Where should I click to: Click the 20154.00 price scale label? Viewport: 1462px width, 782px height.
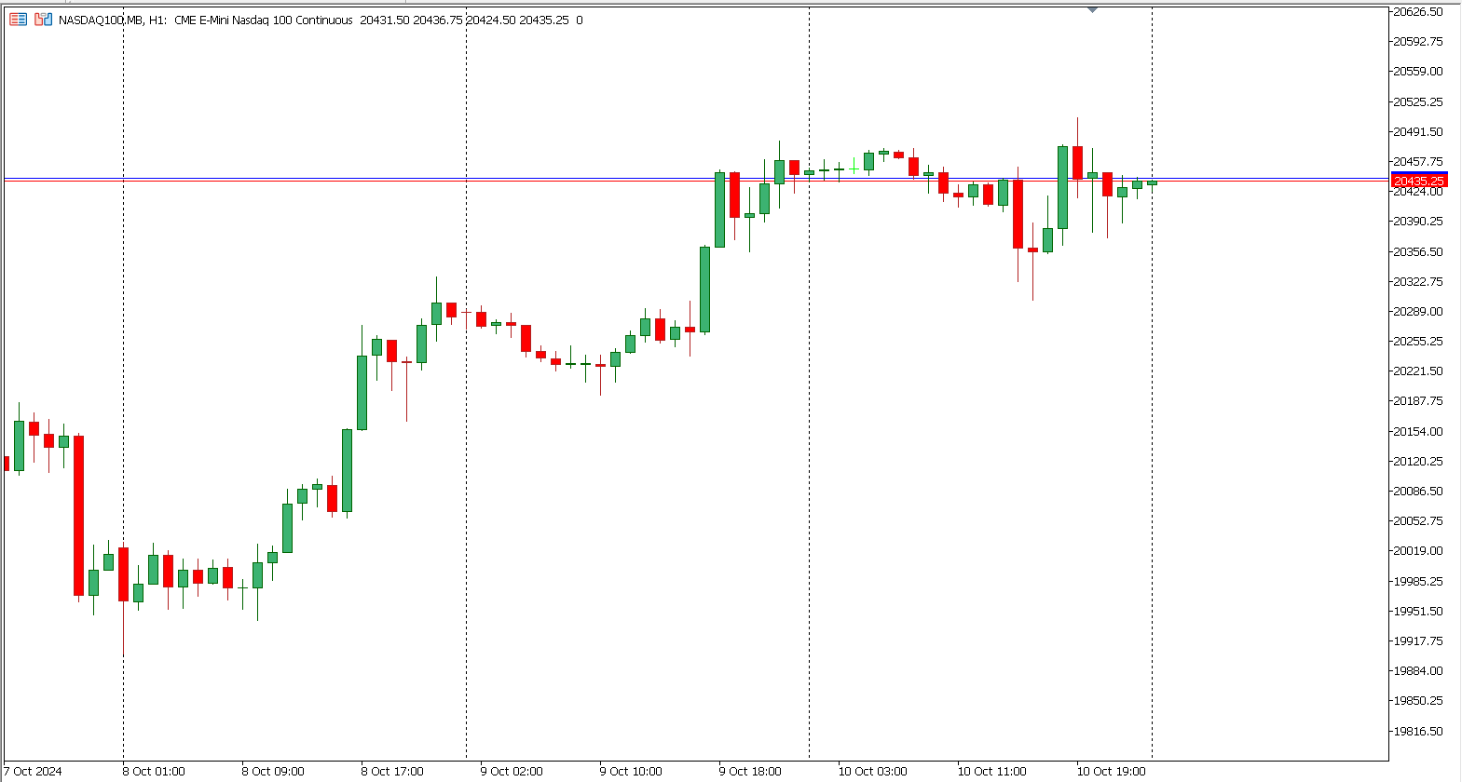click(1417, 431)
